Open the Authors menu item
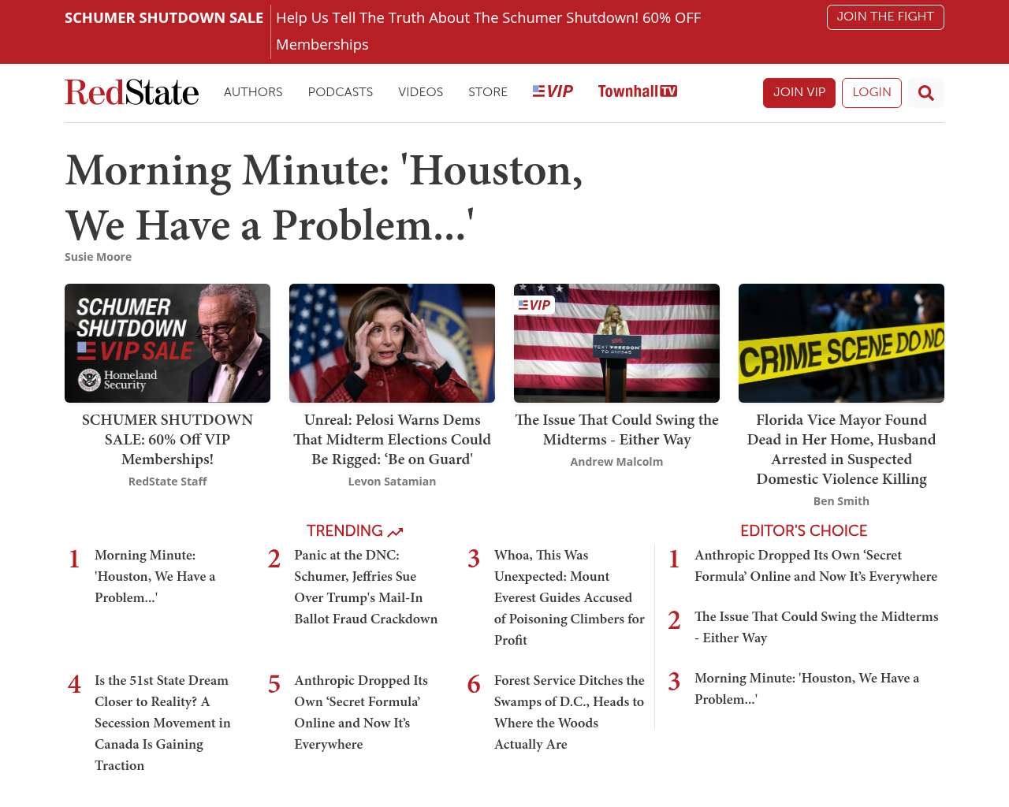The width and height of the screenshot is (1009, 807). click(x=253, y=92)
